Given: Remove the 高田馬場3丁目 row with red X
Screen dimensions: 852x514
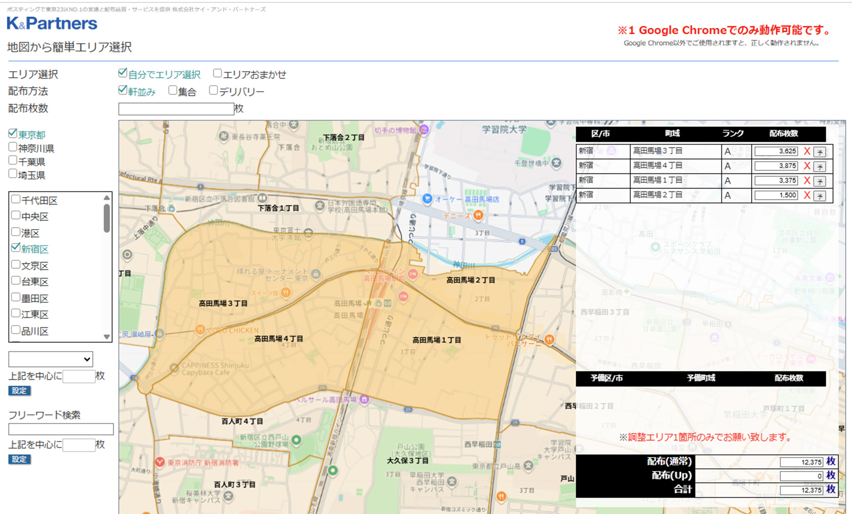Looking at the screenshot, I should coord(807,152).
